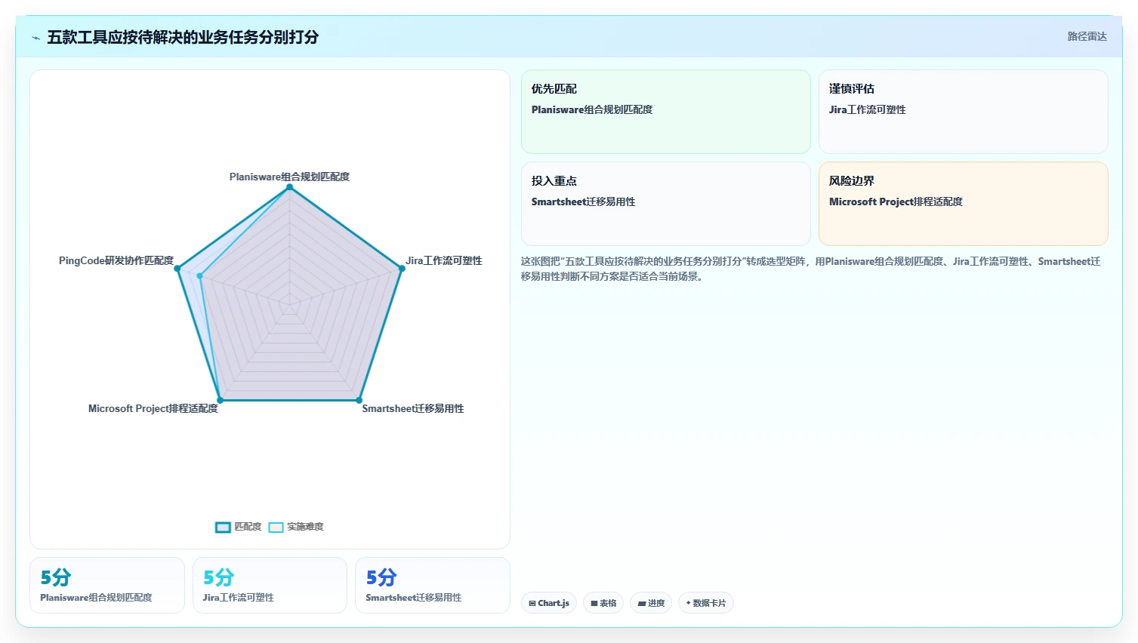
Task: Toggle the 匹配度 legend swatch
Action: click(223, 527)
